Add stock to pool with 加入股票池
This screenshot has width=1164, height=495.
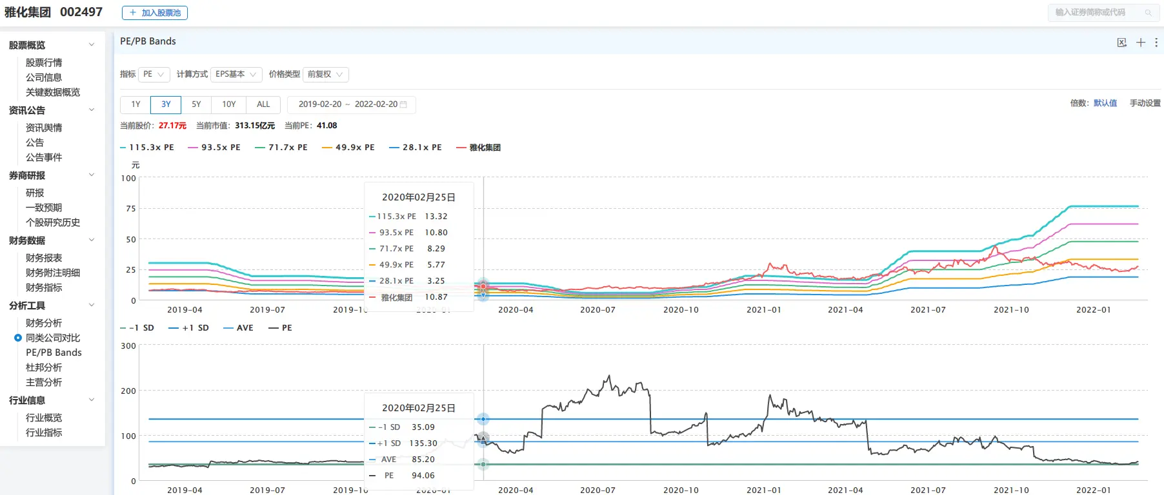pos(155,12)
